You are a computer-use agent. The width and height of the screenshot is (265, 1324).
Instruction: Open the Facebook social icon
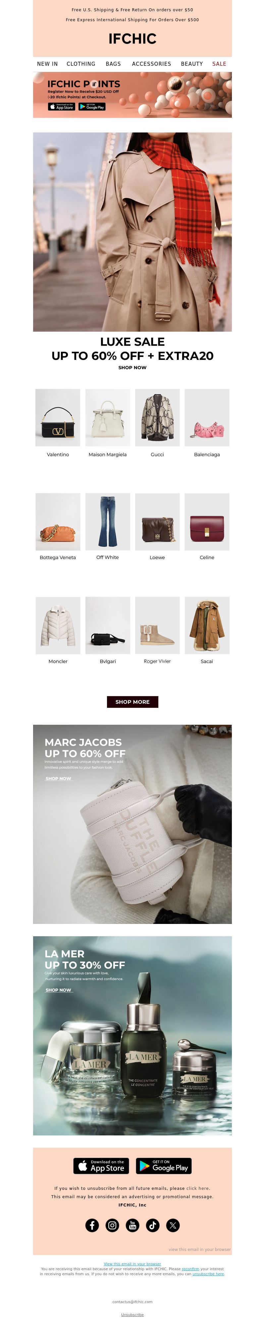92,1225
